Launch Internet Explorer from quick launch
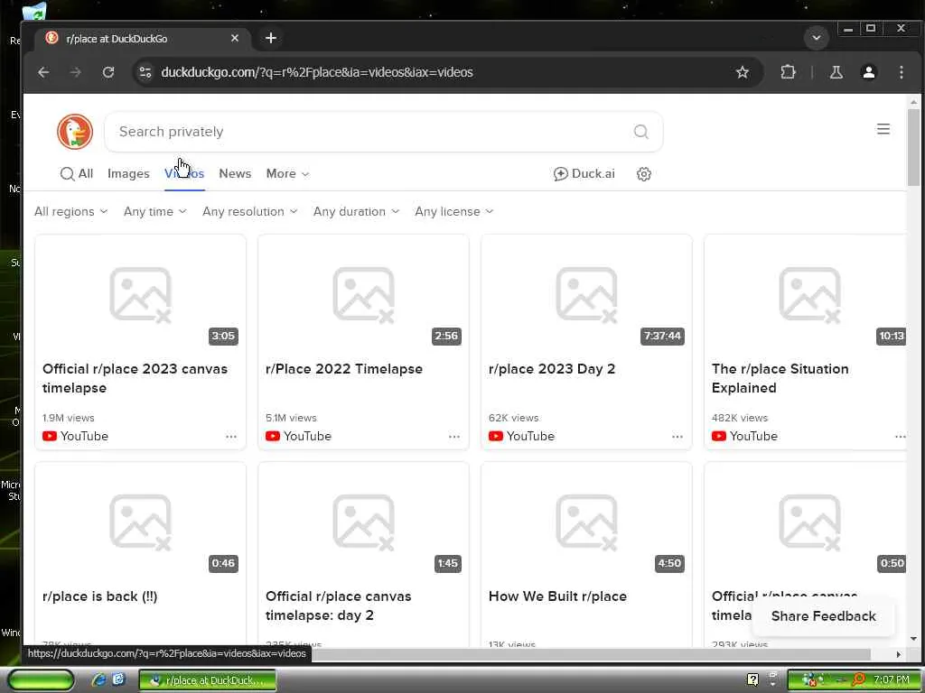 click(98, 679)
